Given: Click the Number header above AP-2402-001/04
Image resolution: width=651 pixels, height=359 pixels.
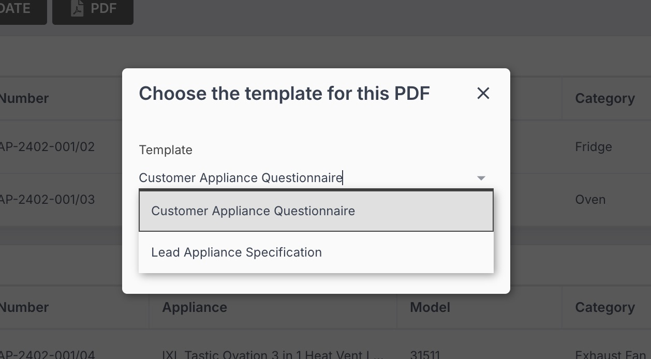Looking at the screenshot, I should 24,307.
